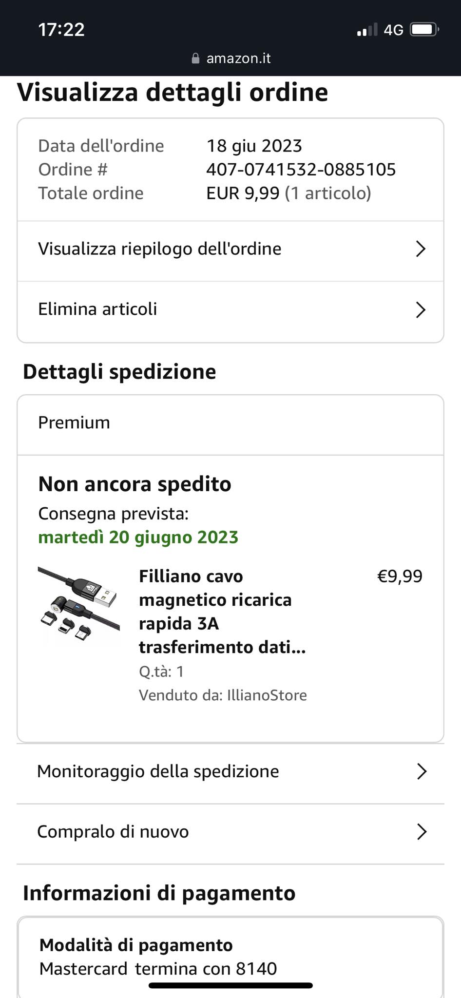
Task: Tap seller name IllianoStore
Action: click(x=267, y=695)
